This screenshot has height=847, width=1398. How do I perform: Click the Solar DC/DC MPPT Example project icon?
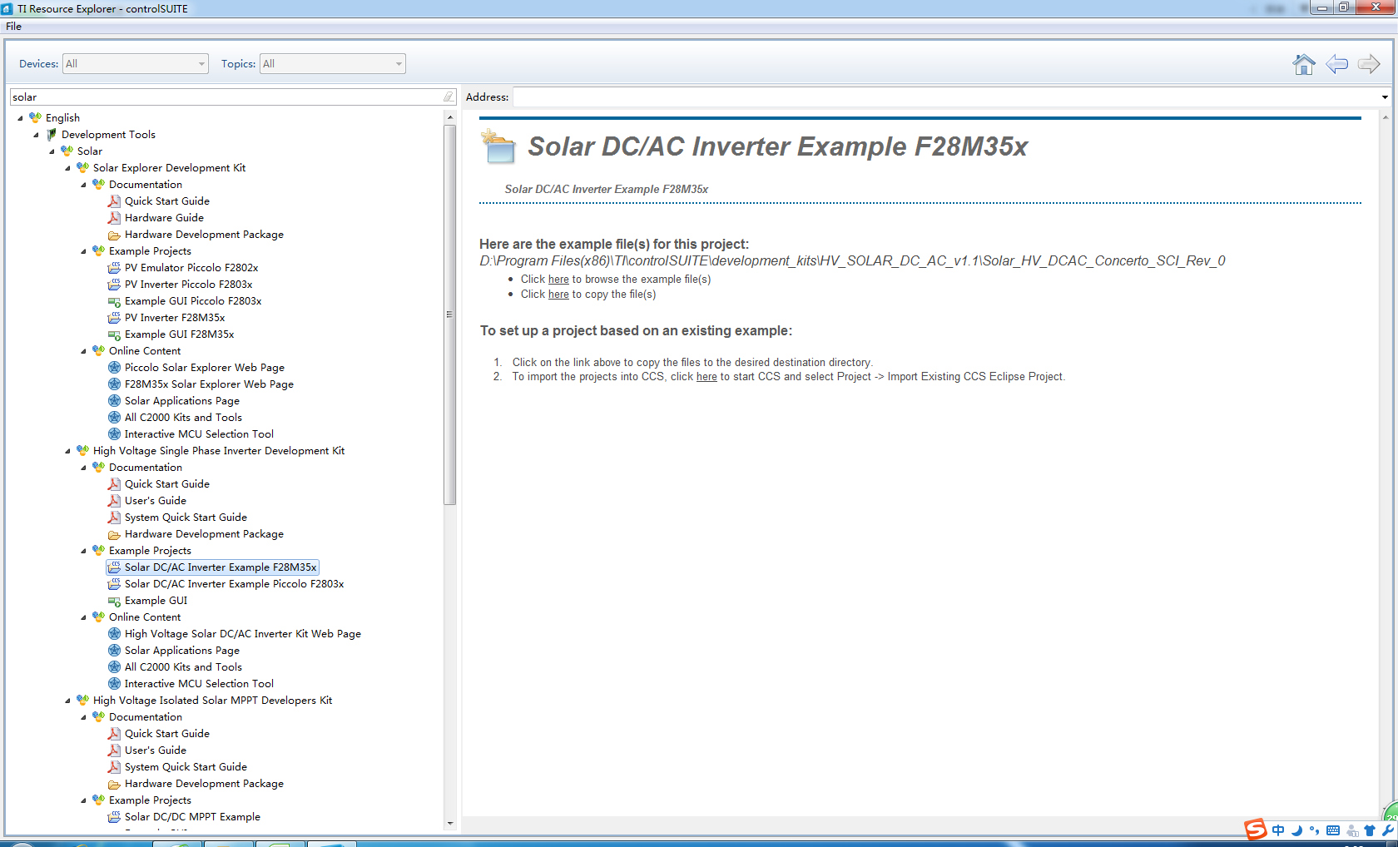[114, 817]
